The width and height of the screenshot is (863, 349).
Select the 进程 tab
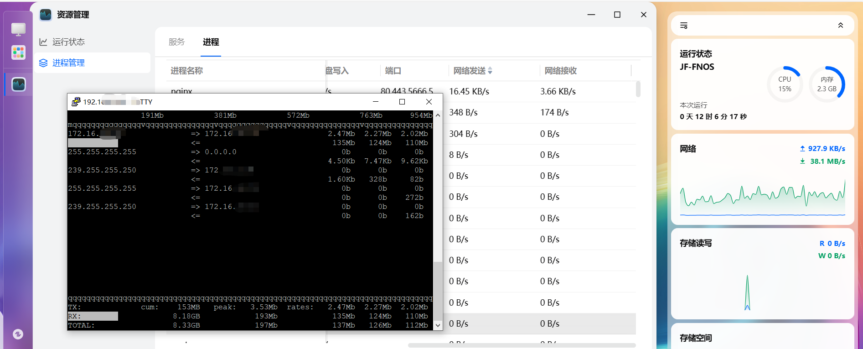[x=211, y=42]
